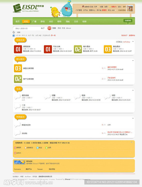The width and height of the screenshot is (142, 187).
Task: Open moderator nanhuboy's profile link
Action: pos(127,42)
